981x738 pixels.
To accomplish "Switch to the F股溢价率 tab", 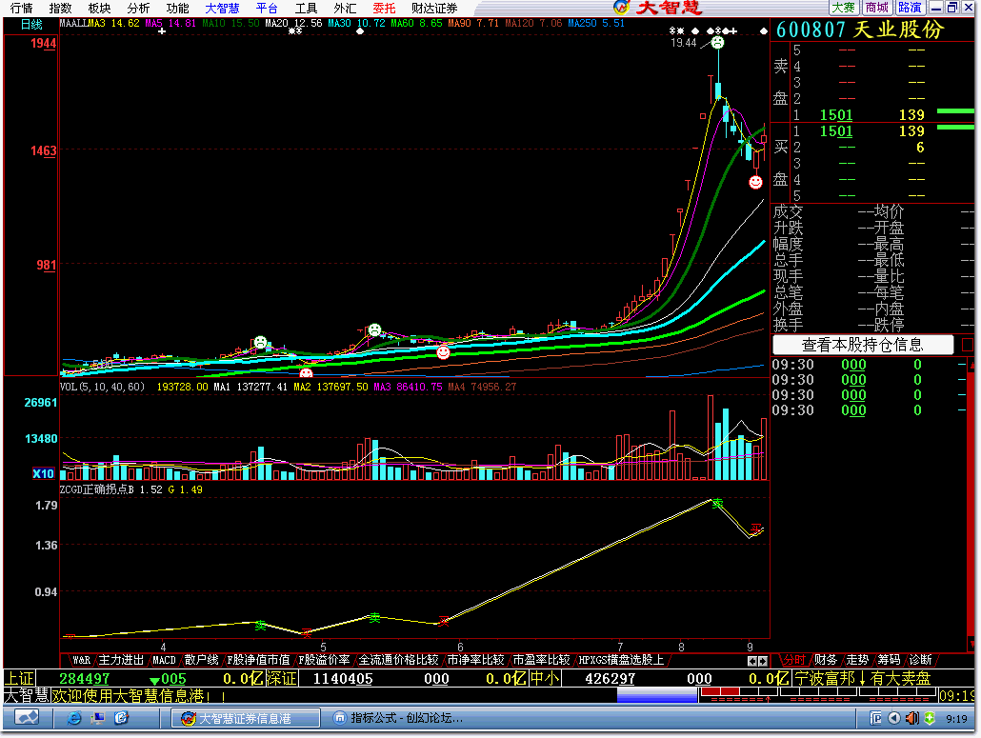I will [x=324, y=660].
